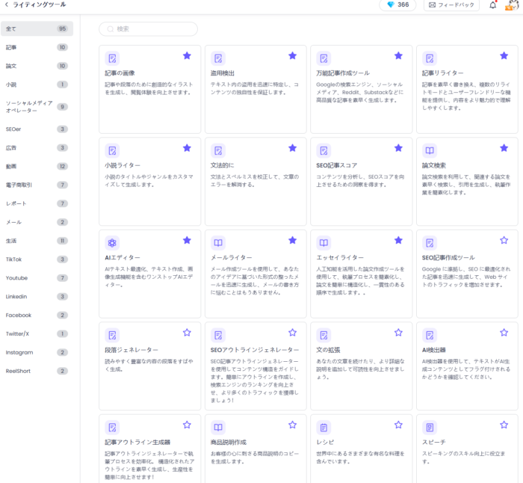Open the フィードバック feedback button
523x483 pixels.
451,4
